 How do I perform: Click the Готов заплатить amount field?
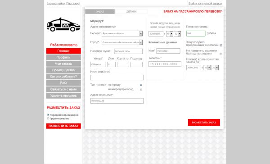[196, 33]
